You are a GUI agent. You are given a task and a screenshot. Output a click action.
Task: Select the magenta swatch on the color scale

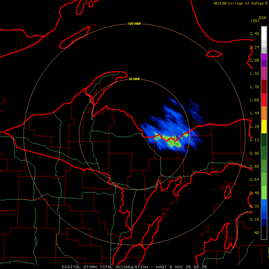(264, 57)
